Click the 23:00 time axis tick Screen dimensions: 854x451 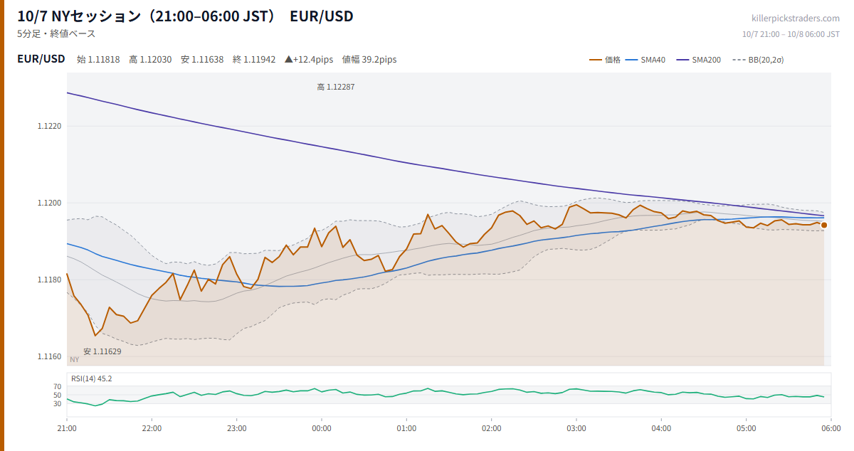[x=237, y=429]
